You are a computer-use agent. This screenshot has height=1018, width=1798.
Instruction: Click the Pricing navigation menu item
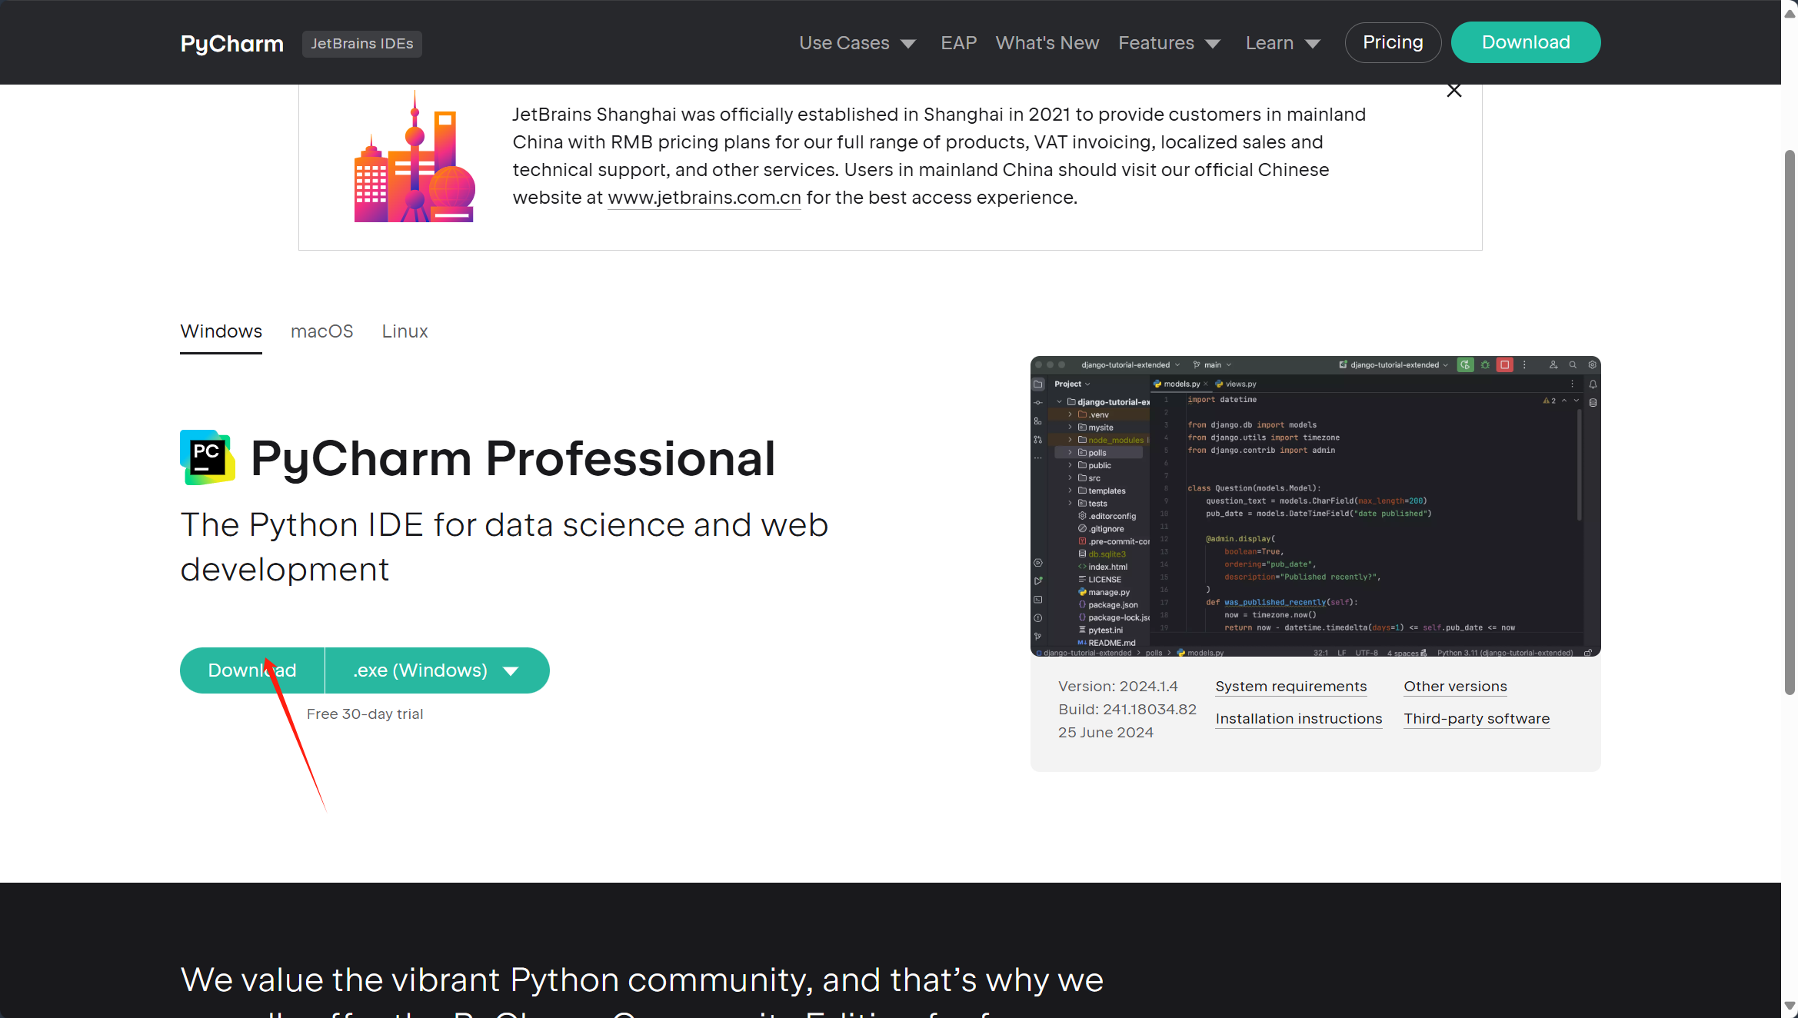click(1393, 42)
